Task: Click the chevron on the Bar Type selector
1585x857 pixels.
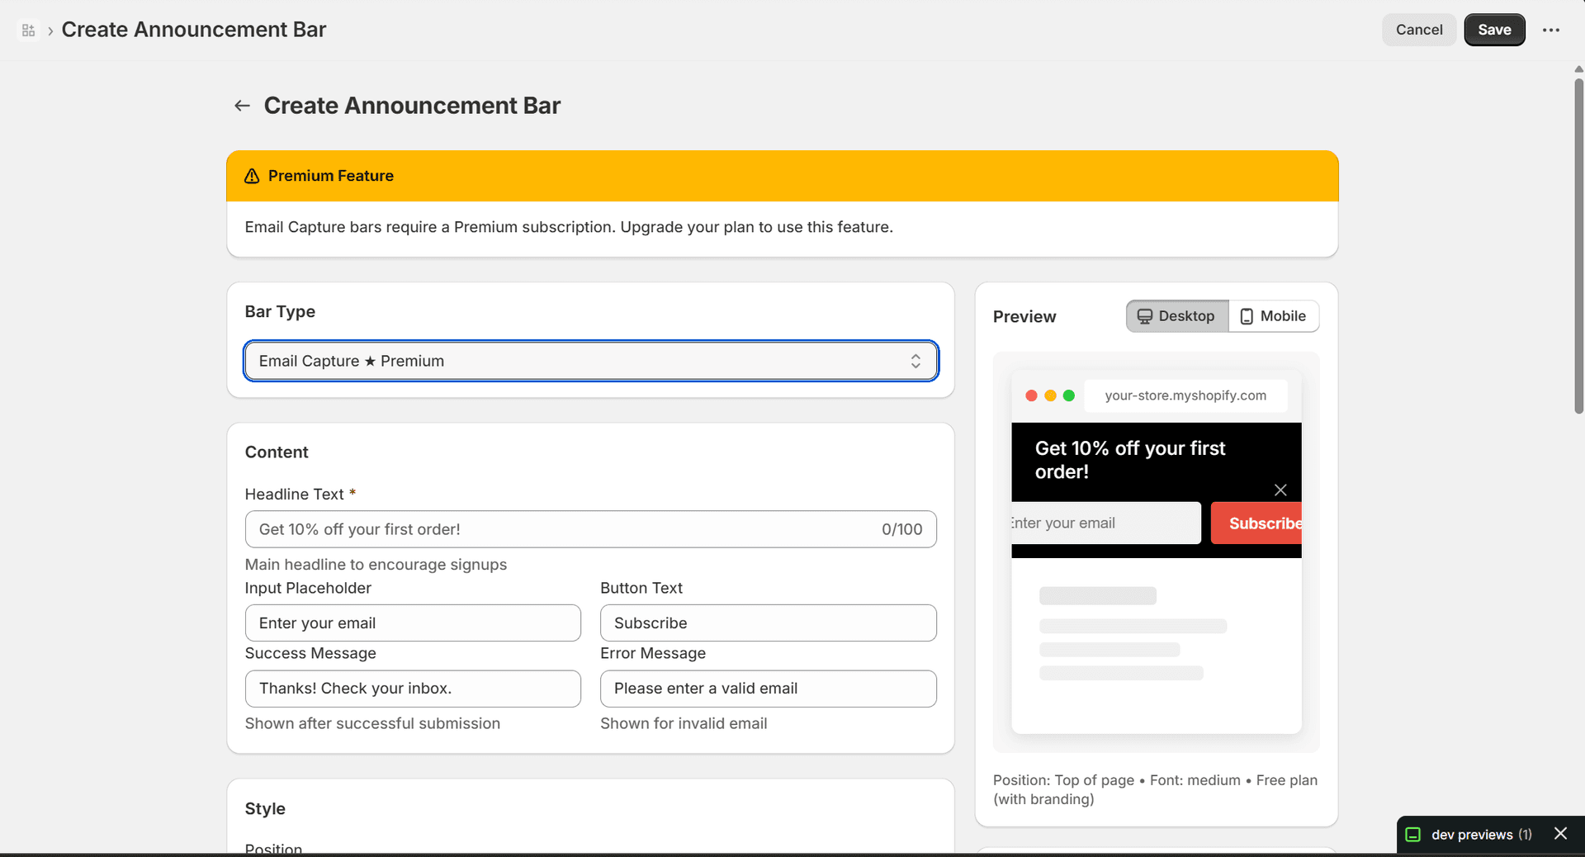Action: click(x=916, y=361)
